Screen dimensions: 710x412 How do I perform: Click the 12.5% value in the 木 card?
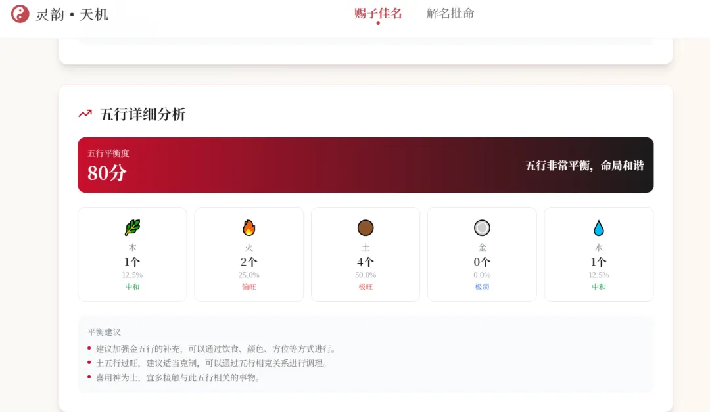(x=132, y=275)
